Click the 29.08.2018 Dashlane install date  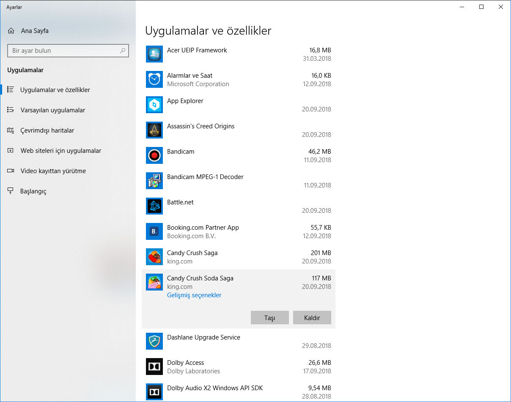pos(317,346)
